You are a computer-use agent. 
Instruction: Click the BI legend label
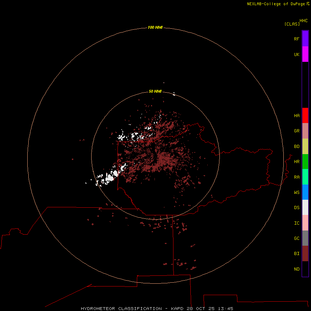(296, 254)
